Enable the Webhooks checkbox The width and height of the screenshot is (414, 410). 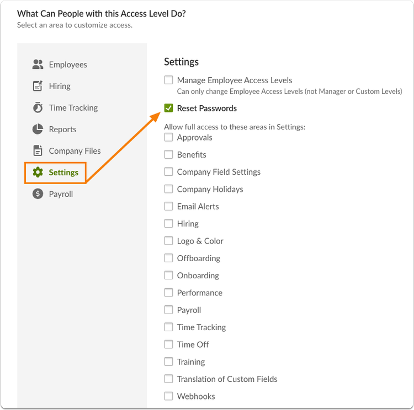[168, 396]
